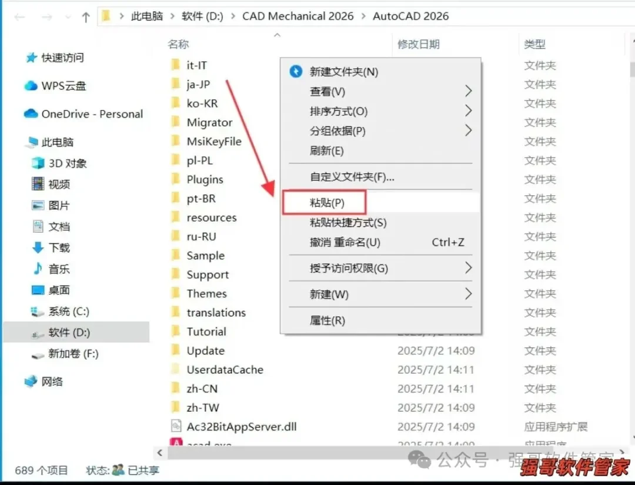Image resolution: width=635 pixels, height=485 pixels.
Task: Select the Plugins folder icon
Action: (176, 179)
